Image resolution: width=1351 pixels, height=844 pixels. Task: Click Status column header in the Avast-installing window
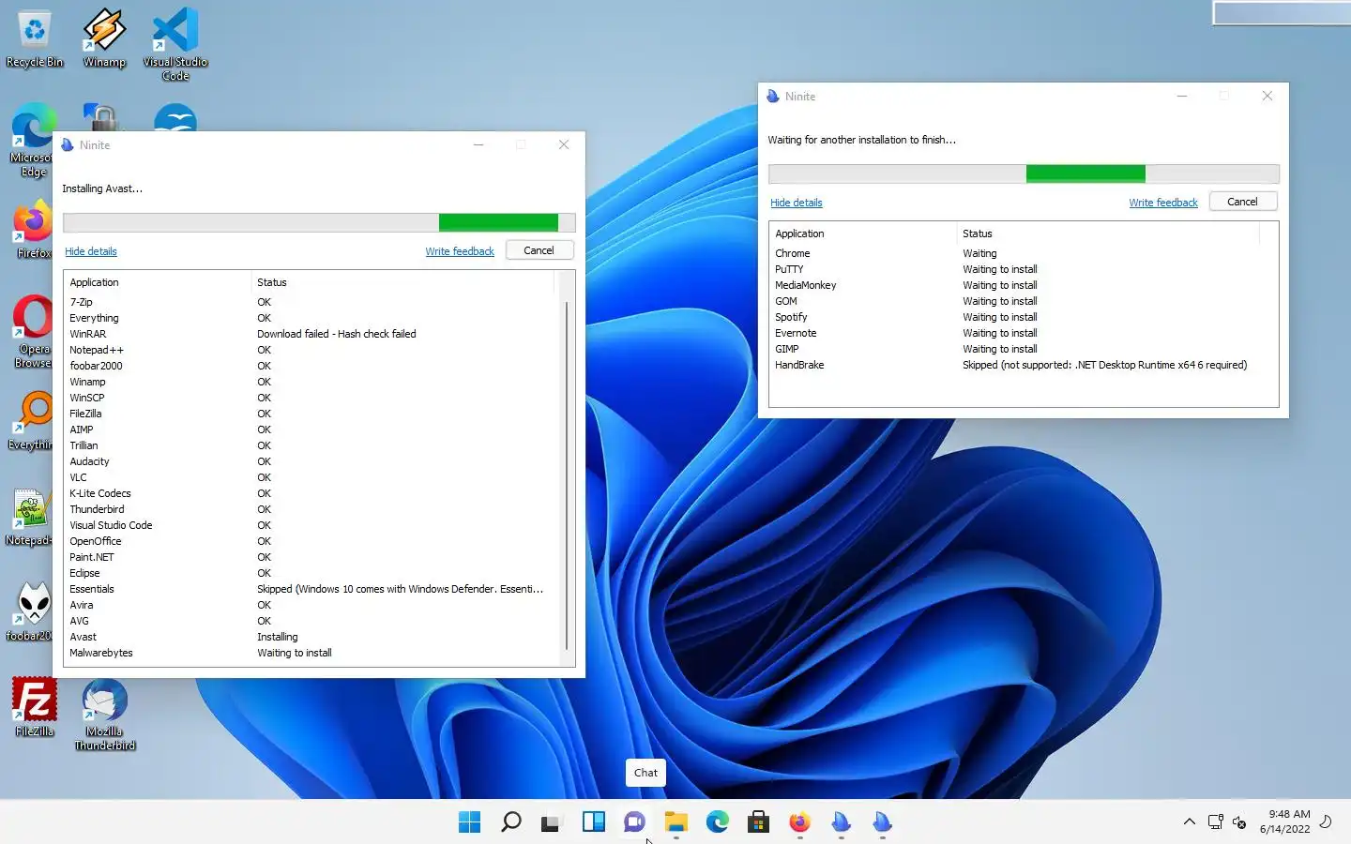pyautogui.click(x=403, y=282)
